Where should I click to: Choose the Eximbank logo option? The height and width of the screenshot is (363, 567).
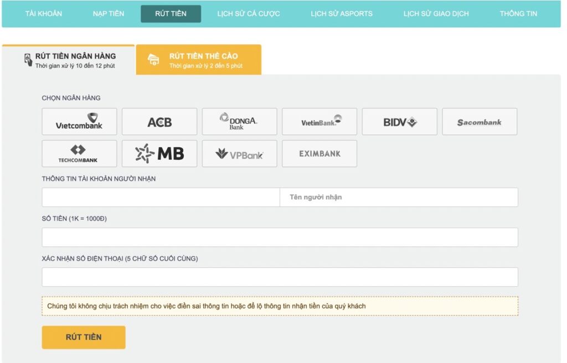(319, 154)
